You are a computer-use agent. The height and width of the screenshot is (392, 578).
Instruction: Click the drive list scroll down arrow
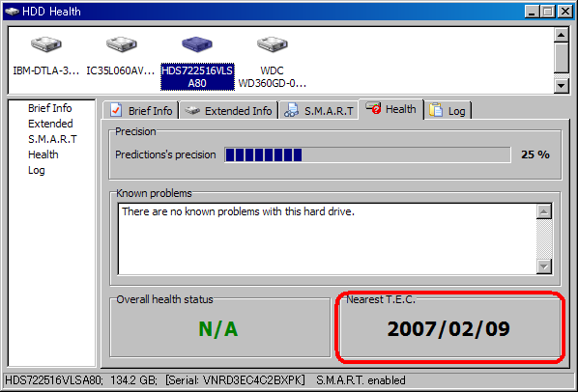(x=561, y=86)
